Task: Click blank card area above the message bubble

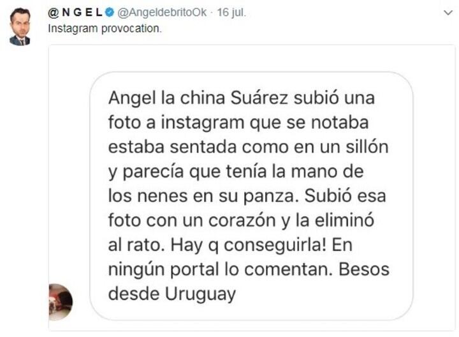Action: (x=251, y=58)
